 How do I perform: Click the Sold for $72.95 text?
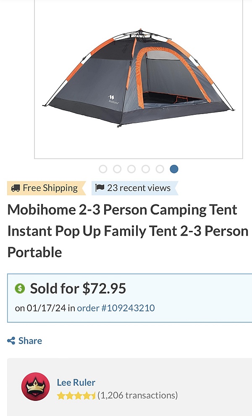click(x=78, y=289)
